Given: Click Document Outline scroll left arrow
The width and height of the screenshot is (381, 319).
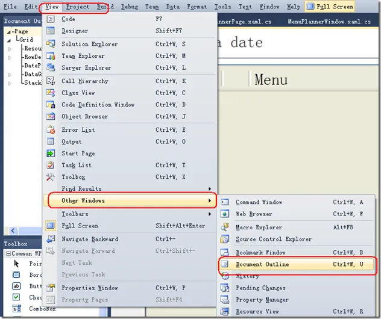Looking at the screenshot, I should [x=13, y=231].
